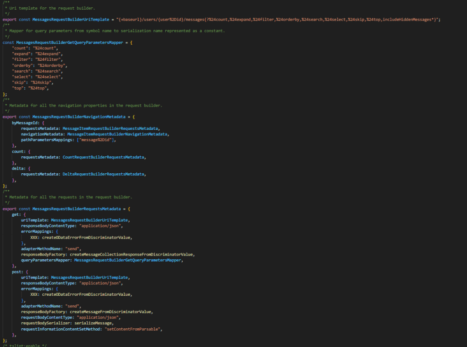The height and width of the screenshot is (347, 467).
Task: Click the get property key
Action: tap(16, 214)
